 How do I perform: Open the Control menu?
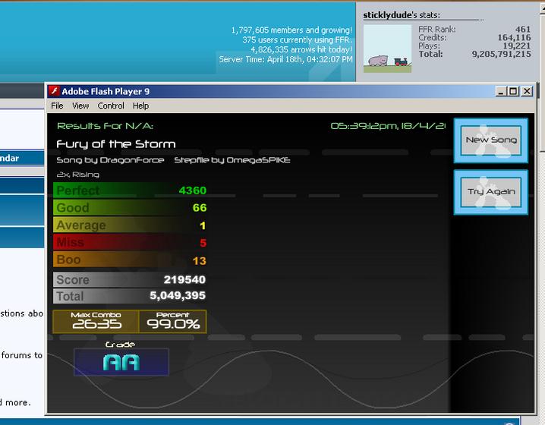(x=111, y=105)
